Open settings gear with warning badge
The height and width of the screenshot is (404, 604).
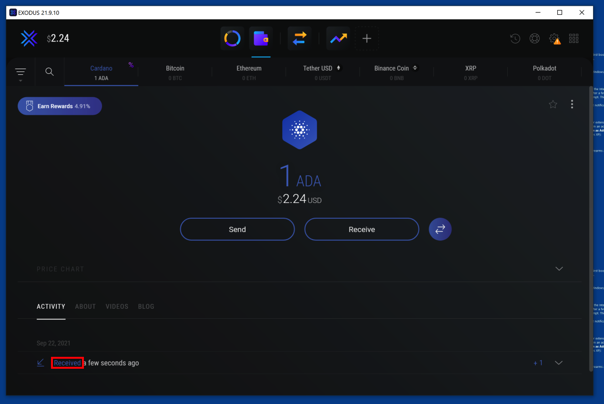point(554,39)
